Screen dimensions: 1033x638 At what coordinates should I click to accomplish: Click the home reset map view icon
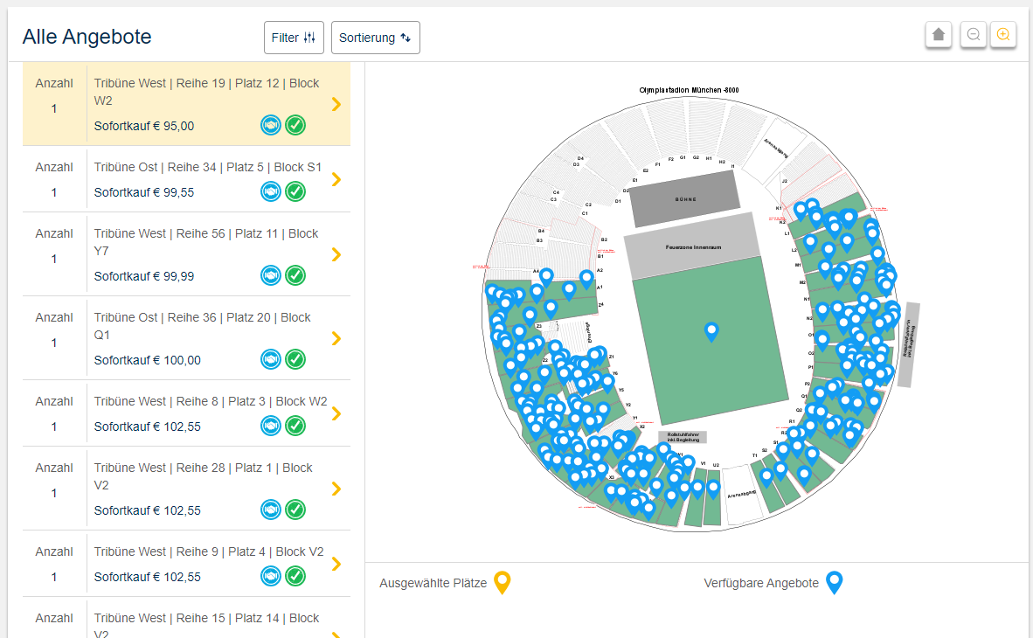[939, 35]
